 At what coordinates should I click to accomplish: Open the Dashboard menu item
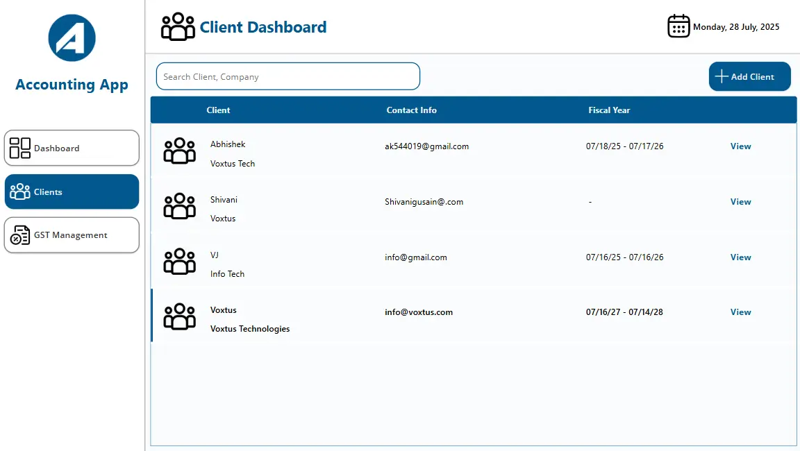point(72,148)
